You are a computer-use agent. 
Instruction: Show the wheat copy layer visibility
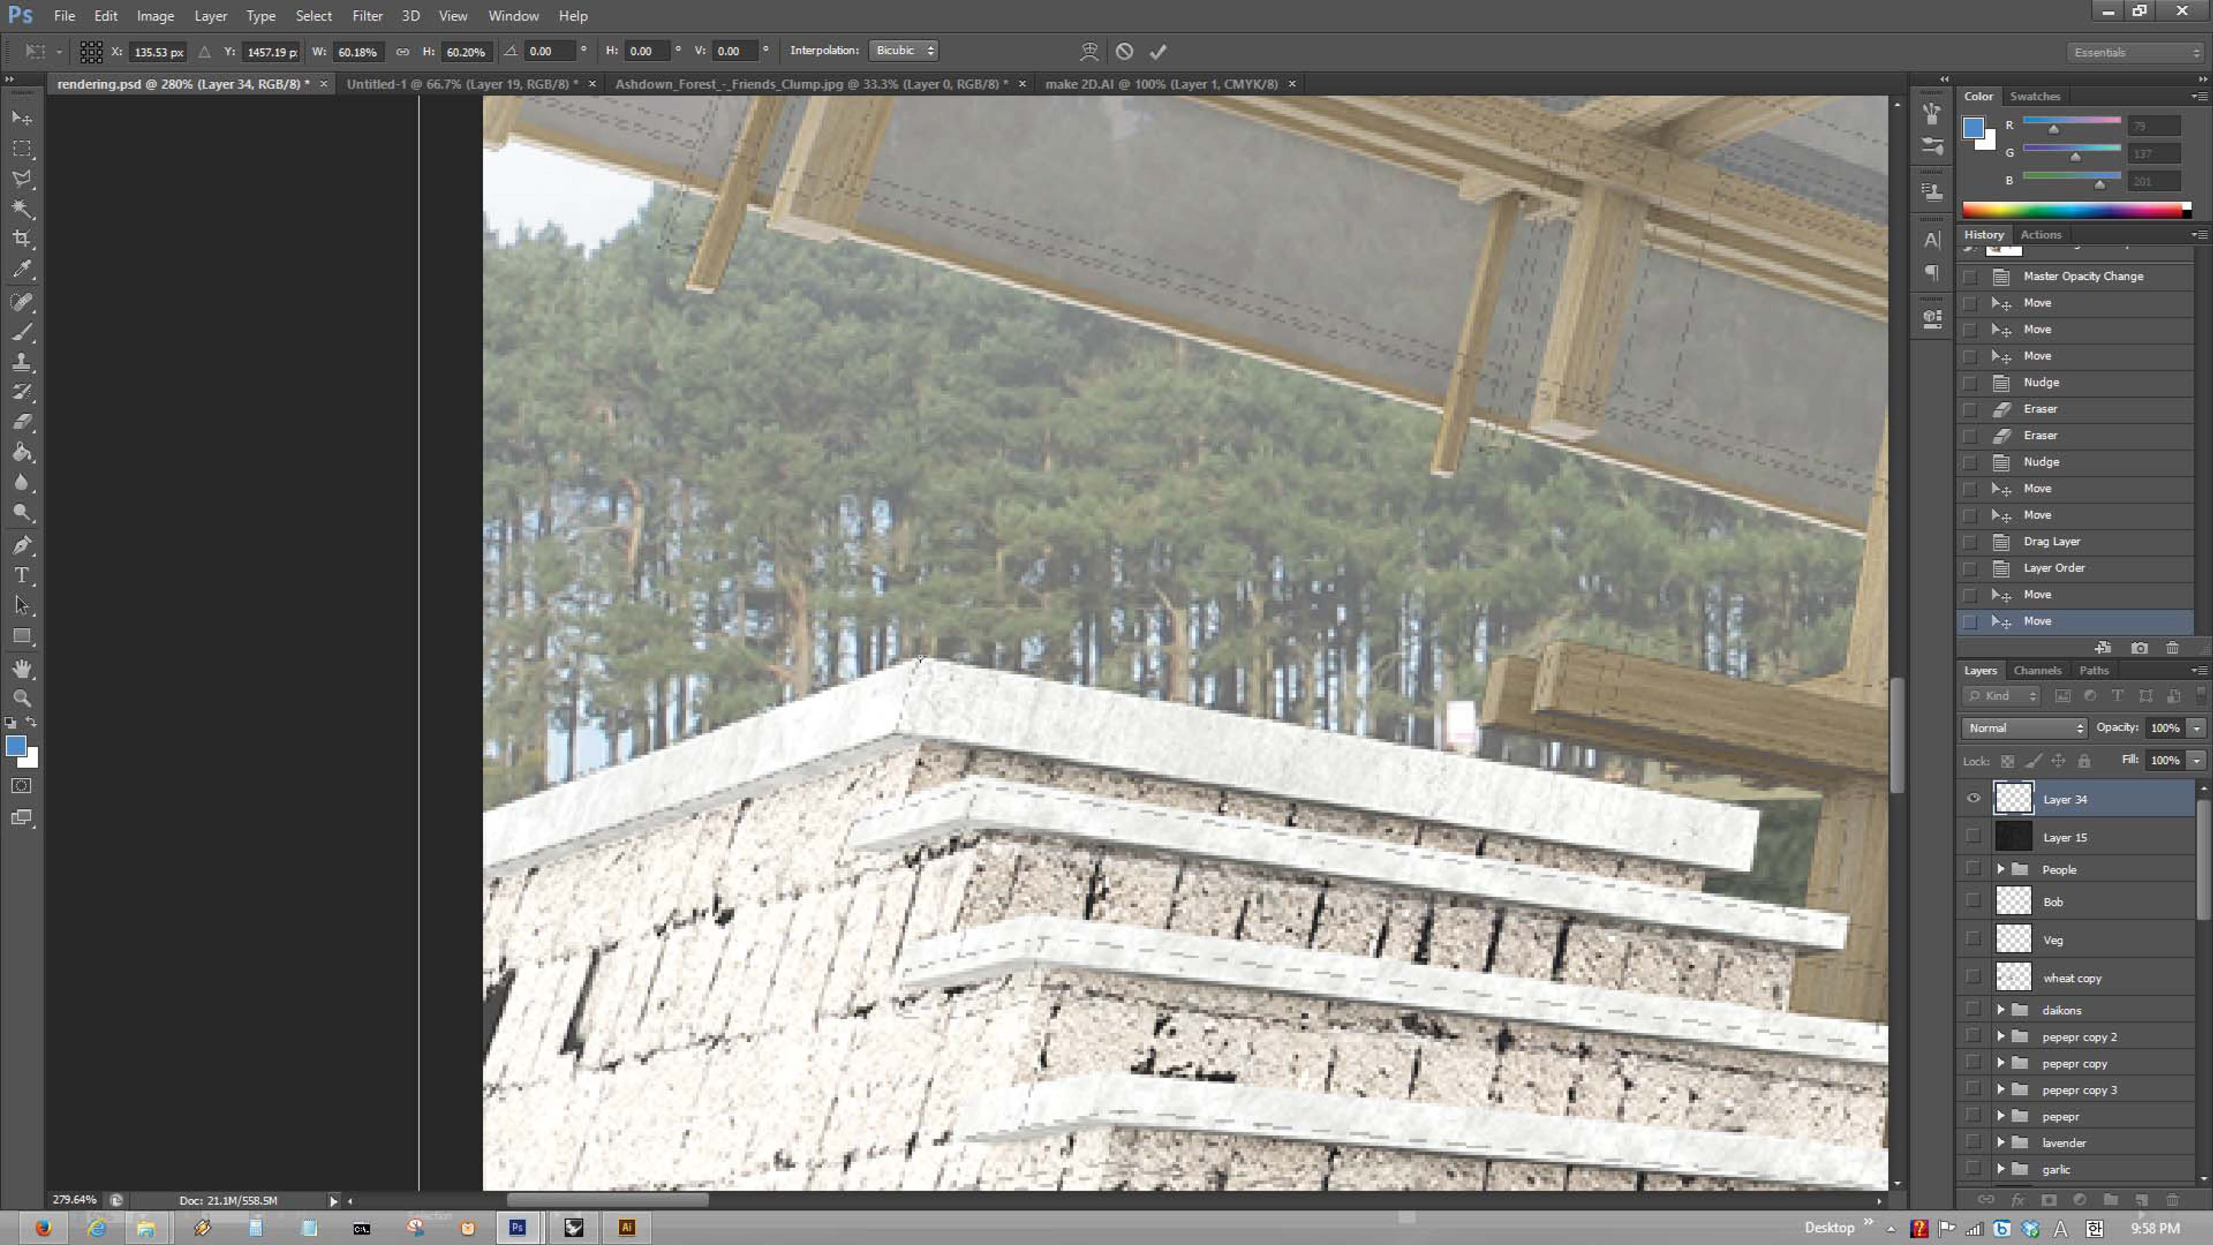coord(1973,977)
